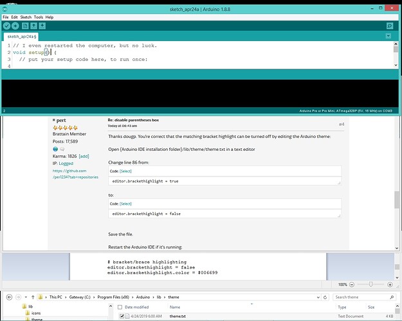
Task: Click 'editor.brackethighlight.color = #006699' line
Action: [x=162, y=273]
